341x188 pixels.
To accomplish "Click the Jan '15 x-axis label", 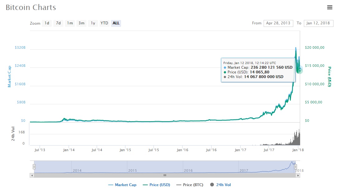I will (x=125, y=150).
